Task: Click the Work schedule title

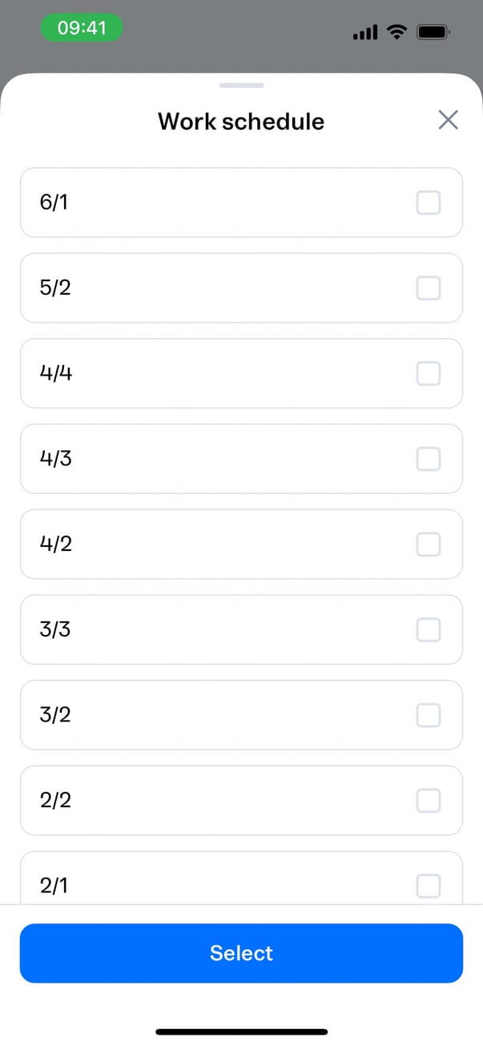Action: coord(241,122)
